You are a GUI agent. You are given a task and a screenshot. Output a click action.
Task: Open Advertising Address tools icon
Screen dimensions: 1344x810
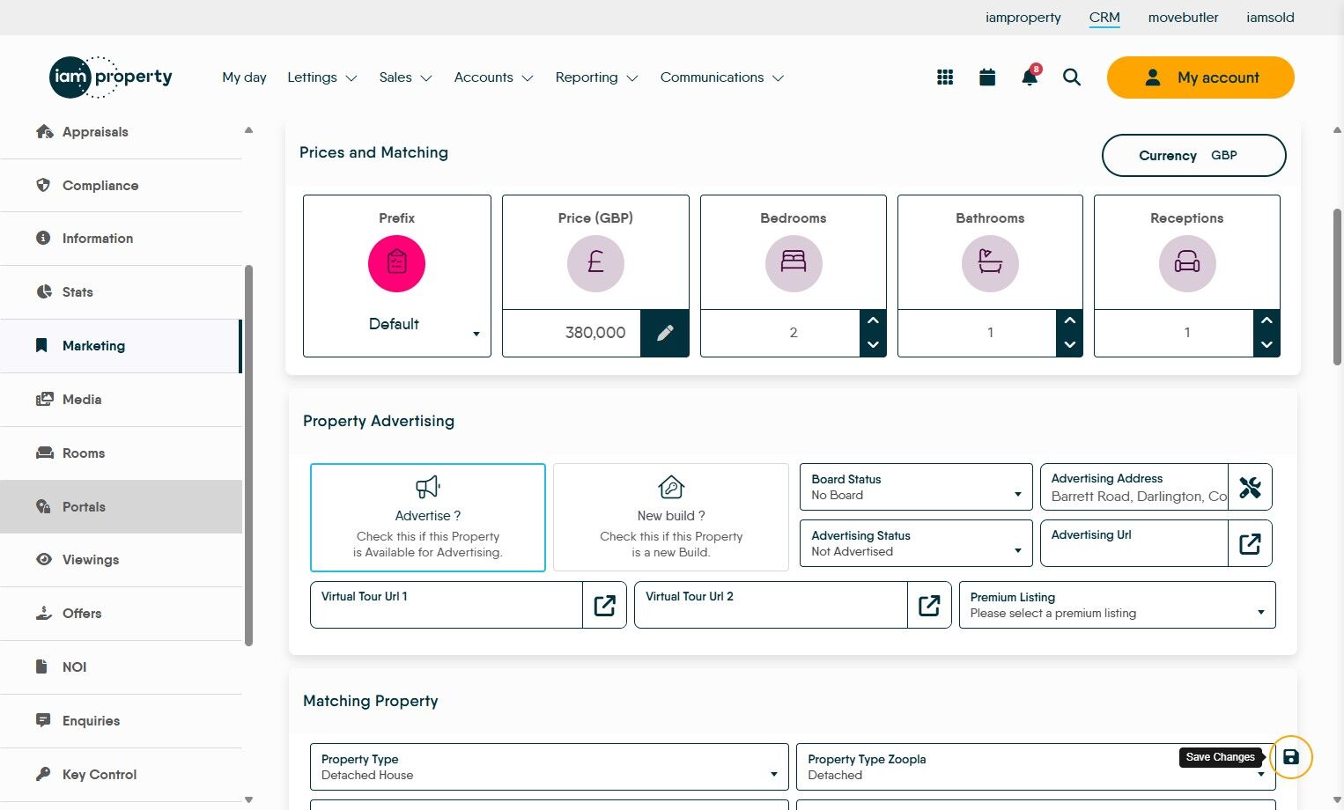click(1250, 487)
